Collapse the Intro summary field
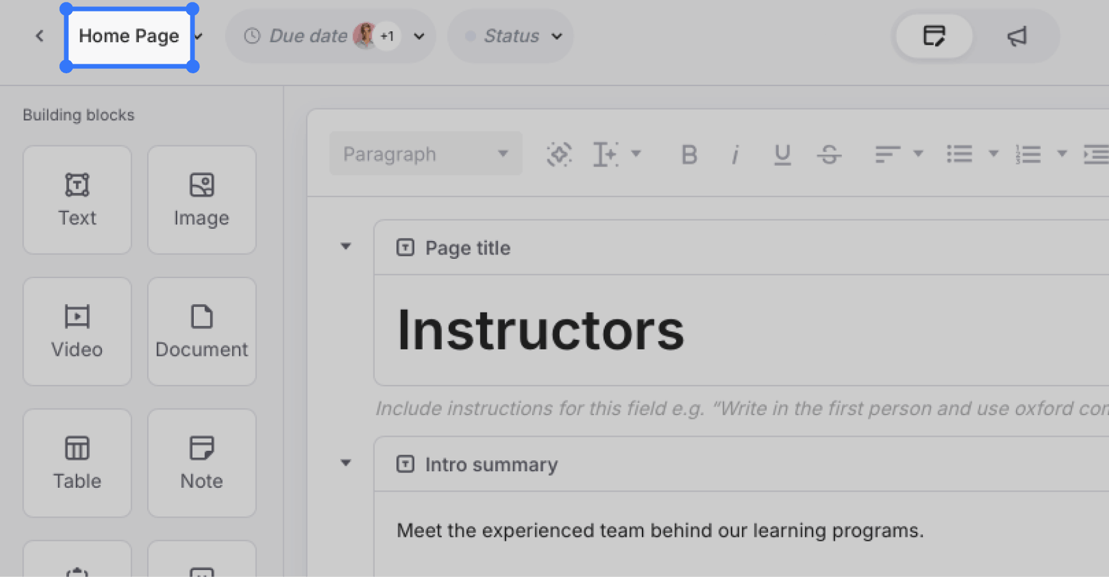The height and width of the screenshot is (577, 1109). pyautogui.click(x=345, y=464)
